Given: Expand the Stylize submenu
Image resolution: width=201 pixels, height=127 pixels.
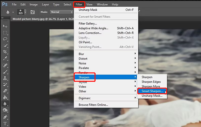Looking at the screenshot, I should pos(106,82).
